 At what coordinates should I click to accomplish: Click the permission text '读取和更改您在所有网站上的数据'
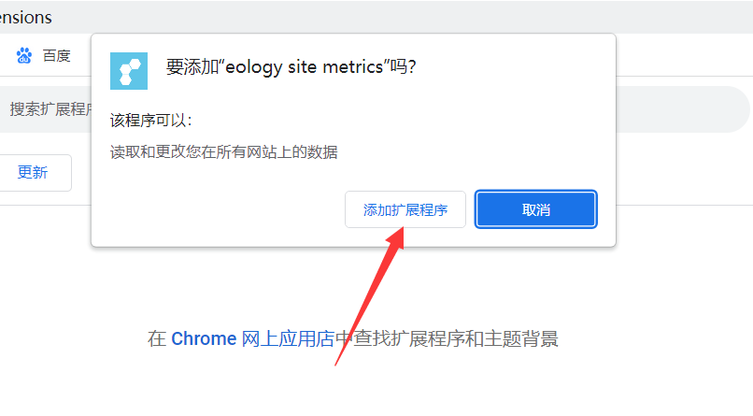click(224, 151)
